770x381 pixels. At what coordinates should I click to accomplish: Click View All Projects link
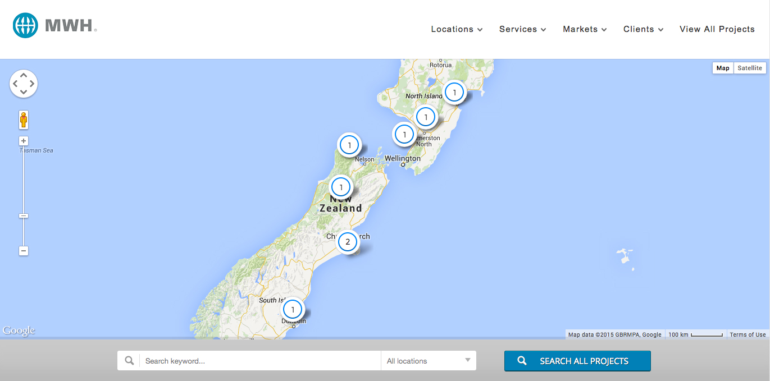click(717, 29)
